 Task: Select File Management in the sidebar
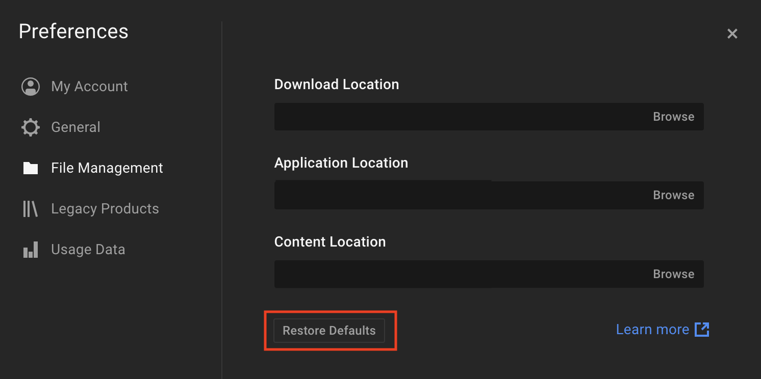[107, 168]
